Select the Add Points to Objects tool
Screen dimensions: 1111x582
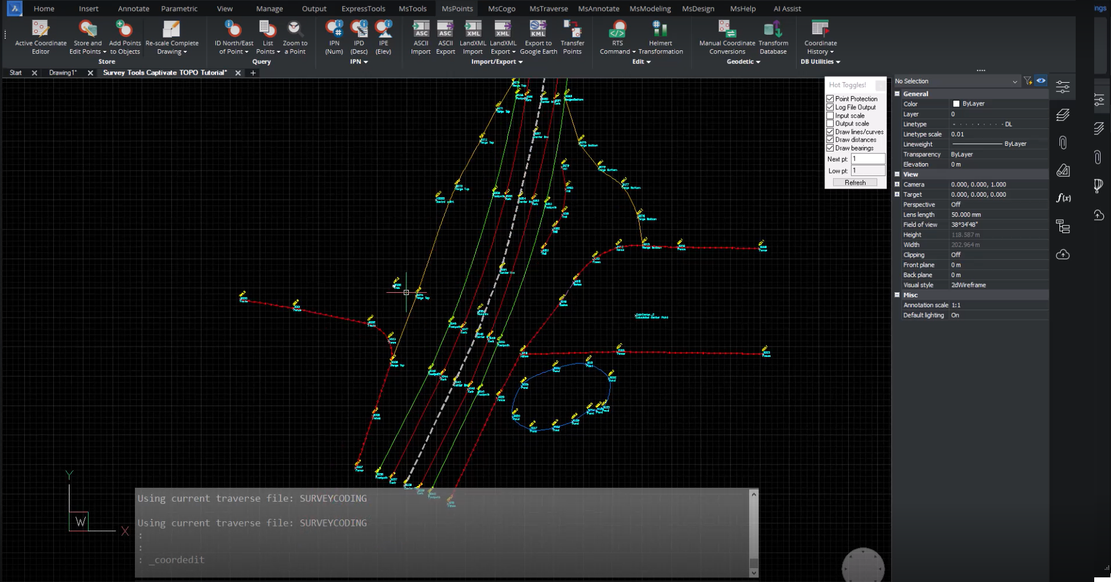point(124,36)
